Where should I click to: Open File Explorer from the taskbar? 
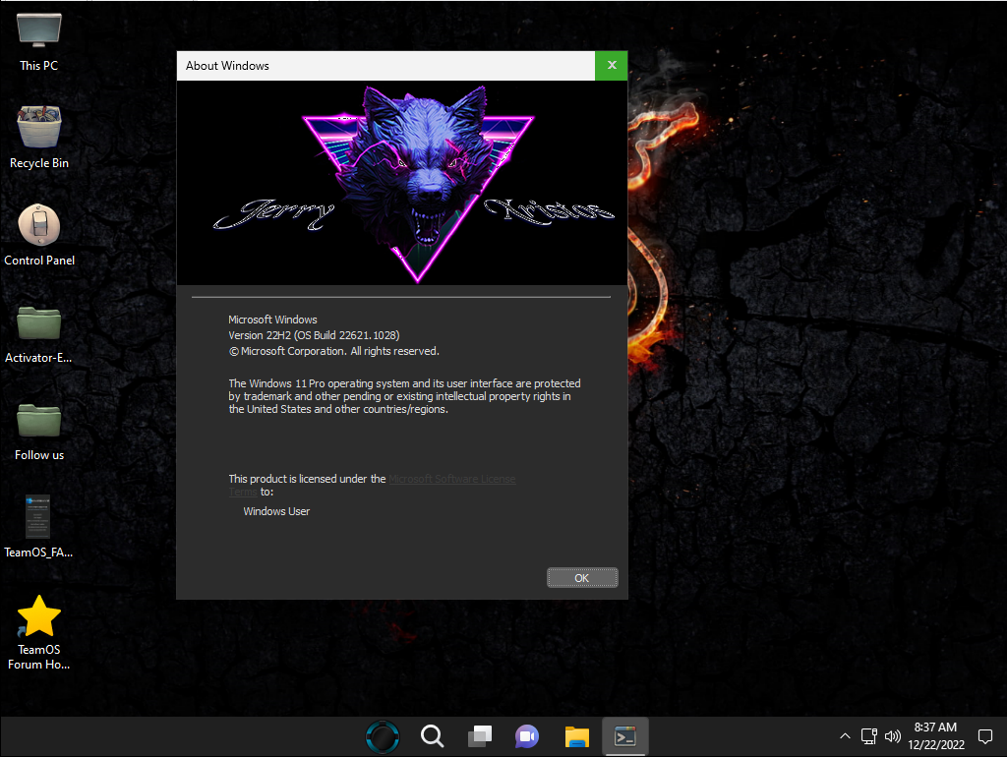pyautogui.click(x=576, y=736)
